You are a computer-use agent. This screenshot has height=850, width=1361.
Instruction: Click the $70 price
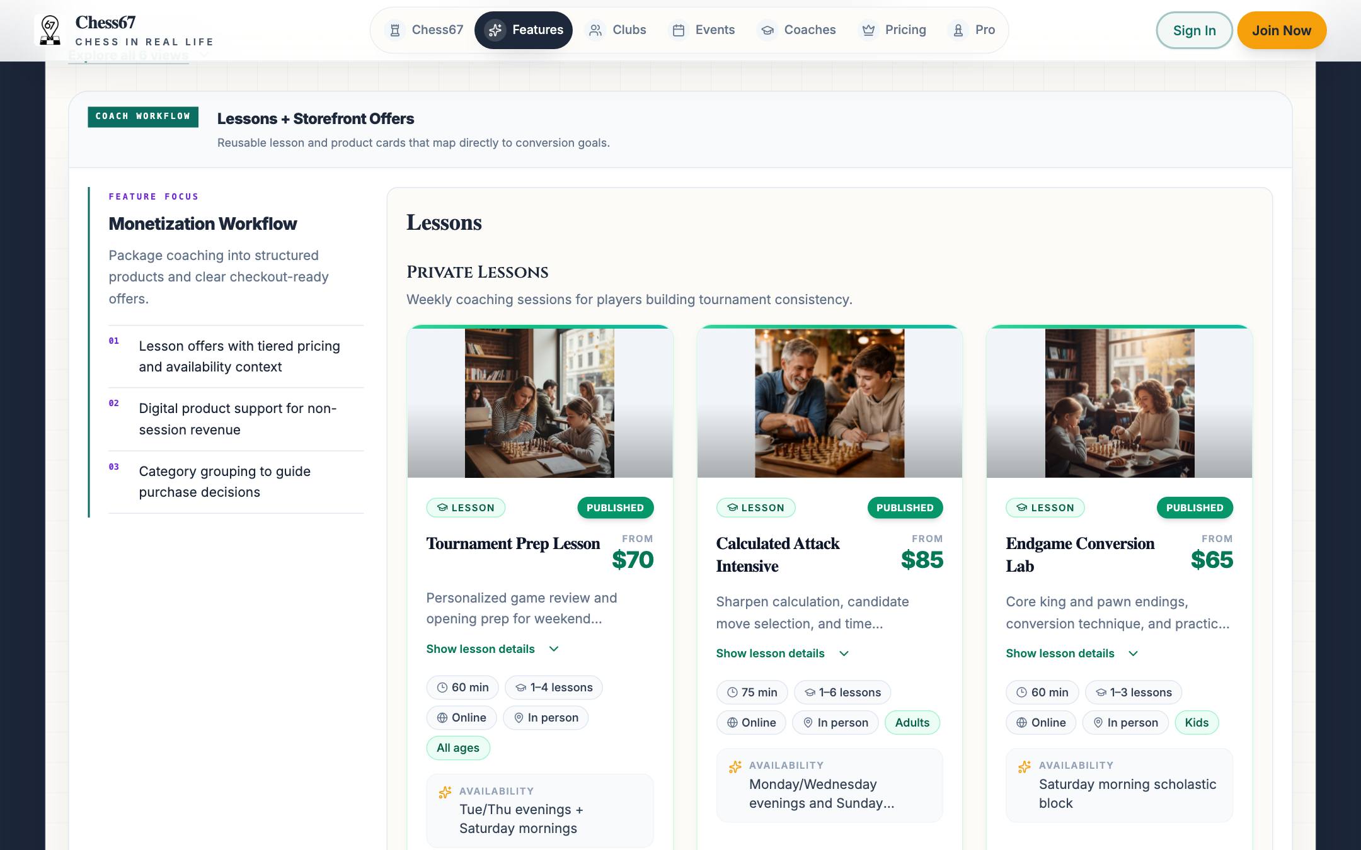point(633,560)
